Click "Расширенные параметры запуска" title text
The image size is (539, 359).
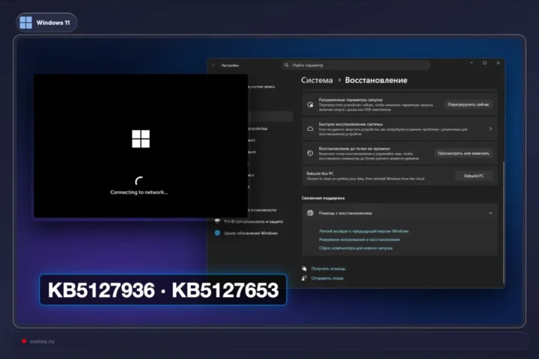coord(350,100)
